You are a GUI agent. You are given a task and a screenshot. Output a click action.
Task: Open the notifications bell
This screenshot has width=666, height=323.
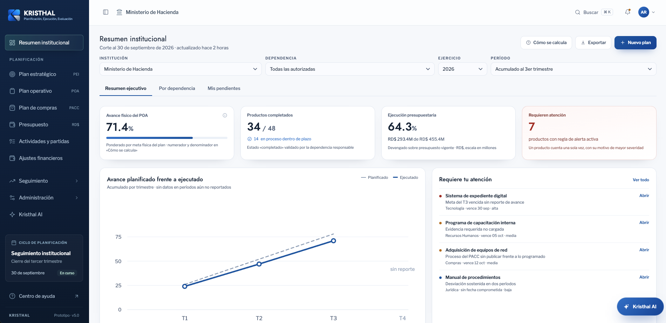(x=628, y=12)
